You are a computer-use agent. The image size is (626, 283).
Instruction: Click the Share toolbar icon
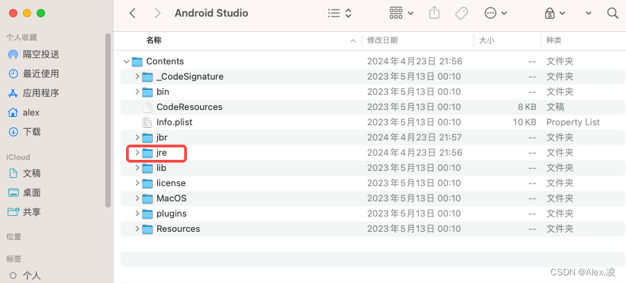pos(434,13)
